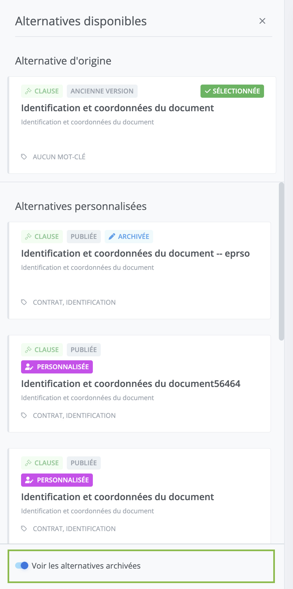Viewport: 293px width, 589px height.
Task: Click the ANCIENNE VERSION badge
Action: 102,91
